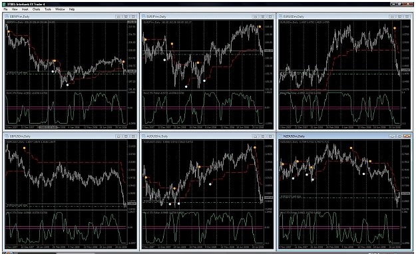
Task: Close the NZDUSDm,Daily chart window
Action: coord(407,136)
